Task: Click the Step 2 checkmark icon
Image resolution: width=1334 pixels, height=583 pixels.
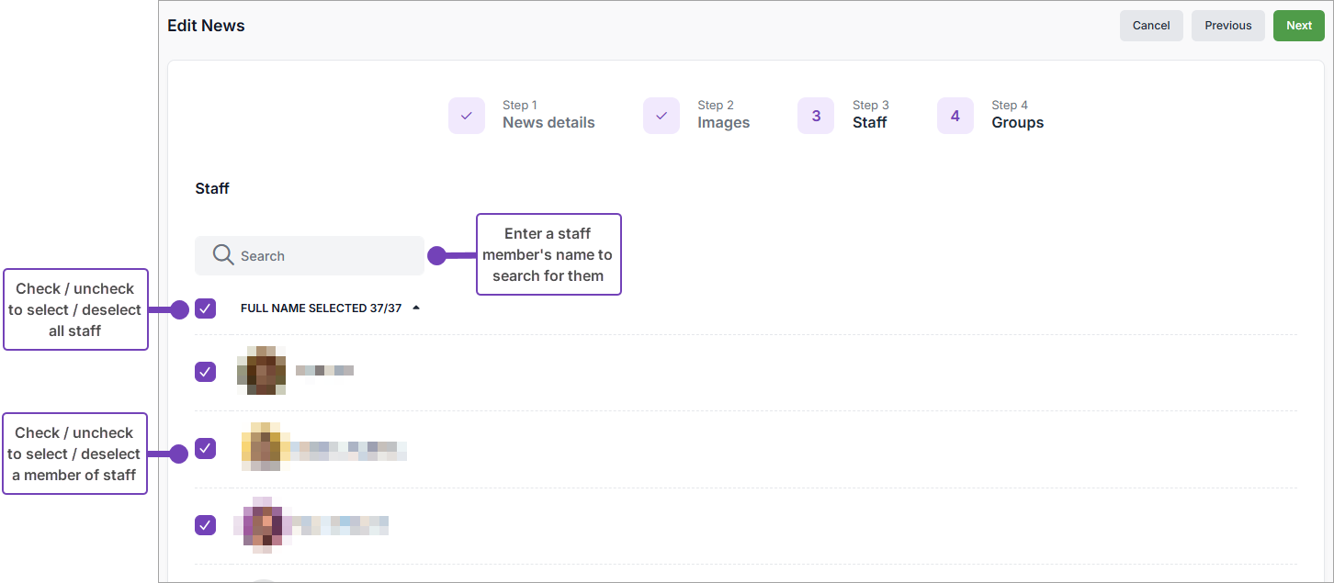Action: pos(661,116)
